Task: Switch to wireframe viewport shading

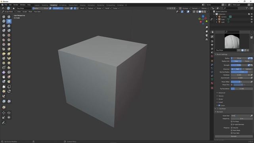Action: [x=197, y=12]
